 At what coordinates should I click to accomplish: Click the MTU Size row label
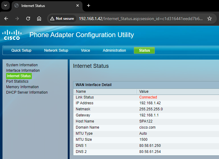pyautogui.click(x=84, y=140)
